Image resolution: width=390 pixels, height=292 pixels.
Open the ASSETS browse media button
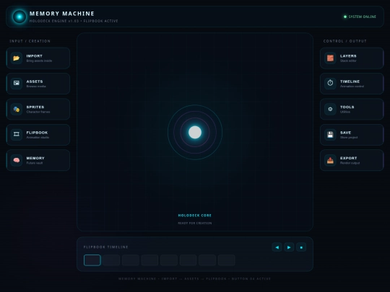(38, 84)
